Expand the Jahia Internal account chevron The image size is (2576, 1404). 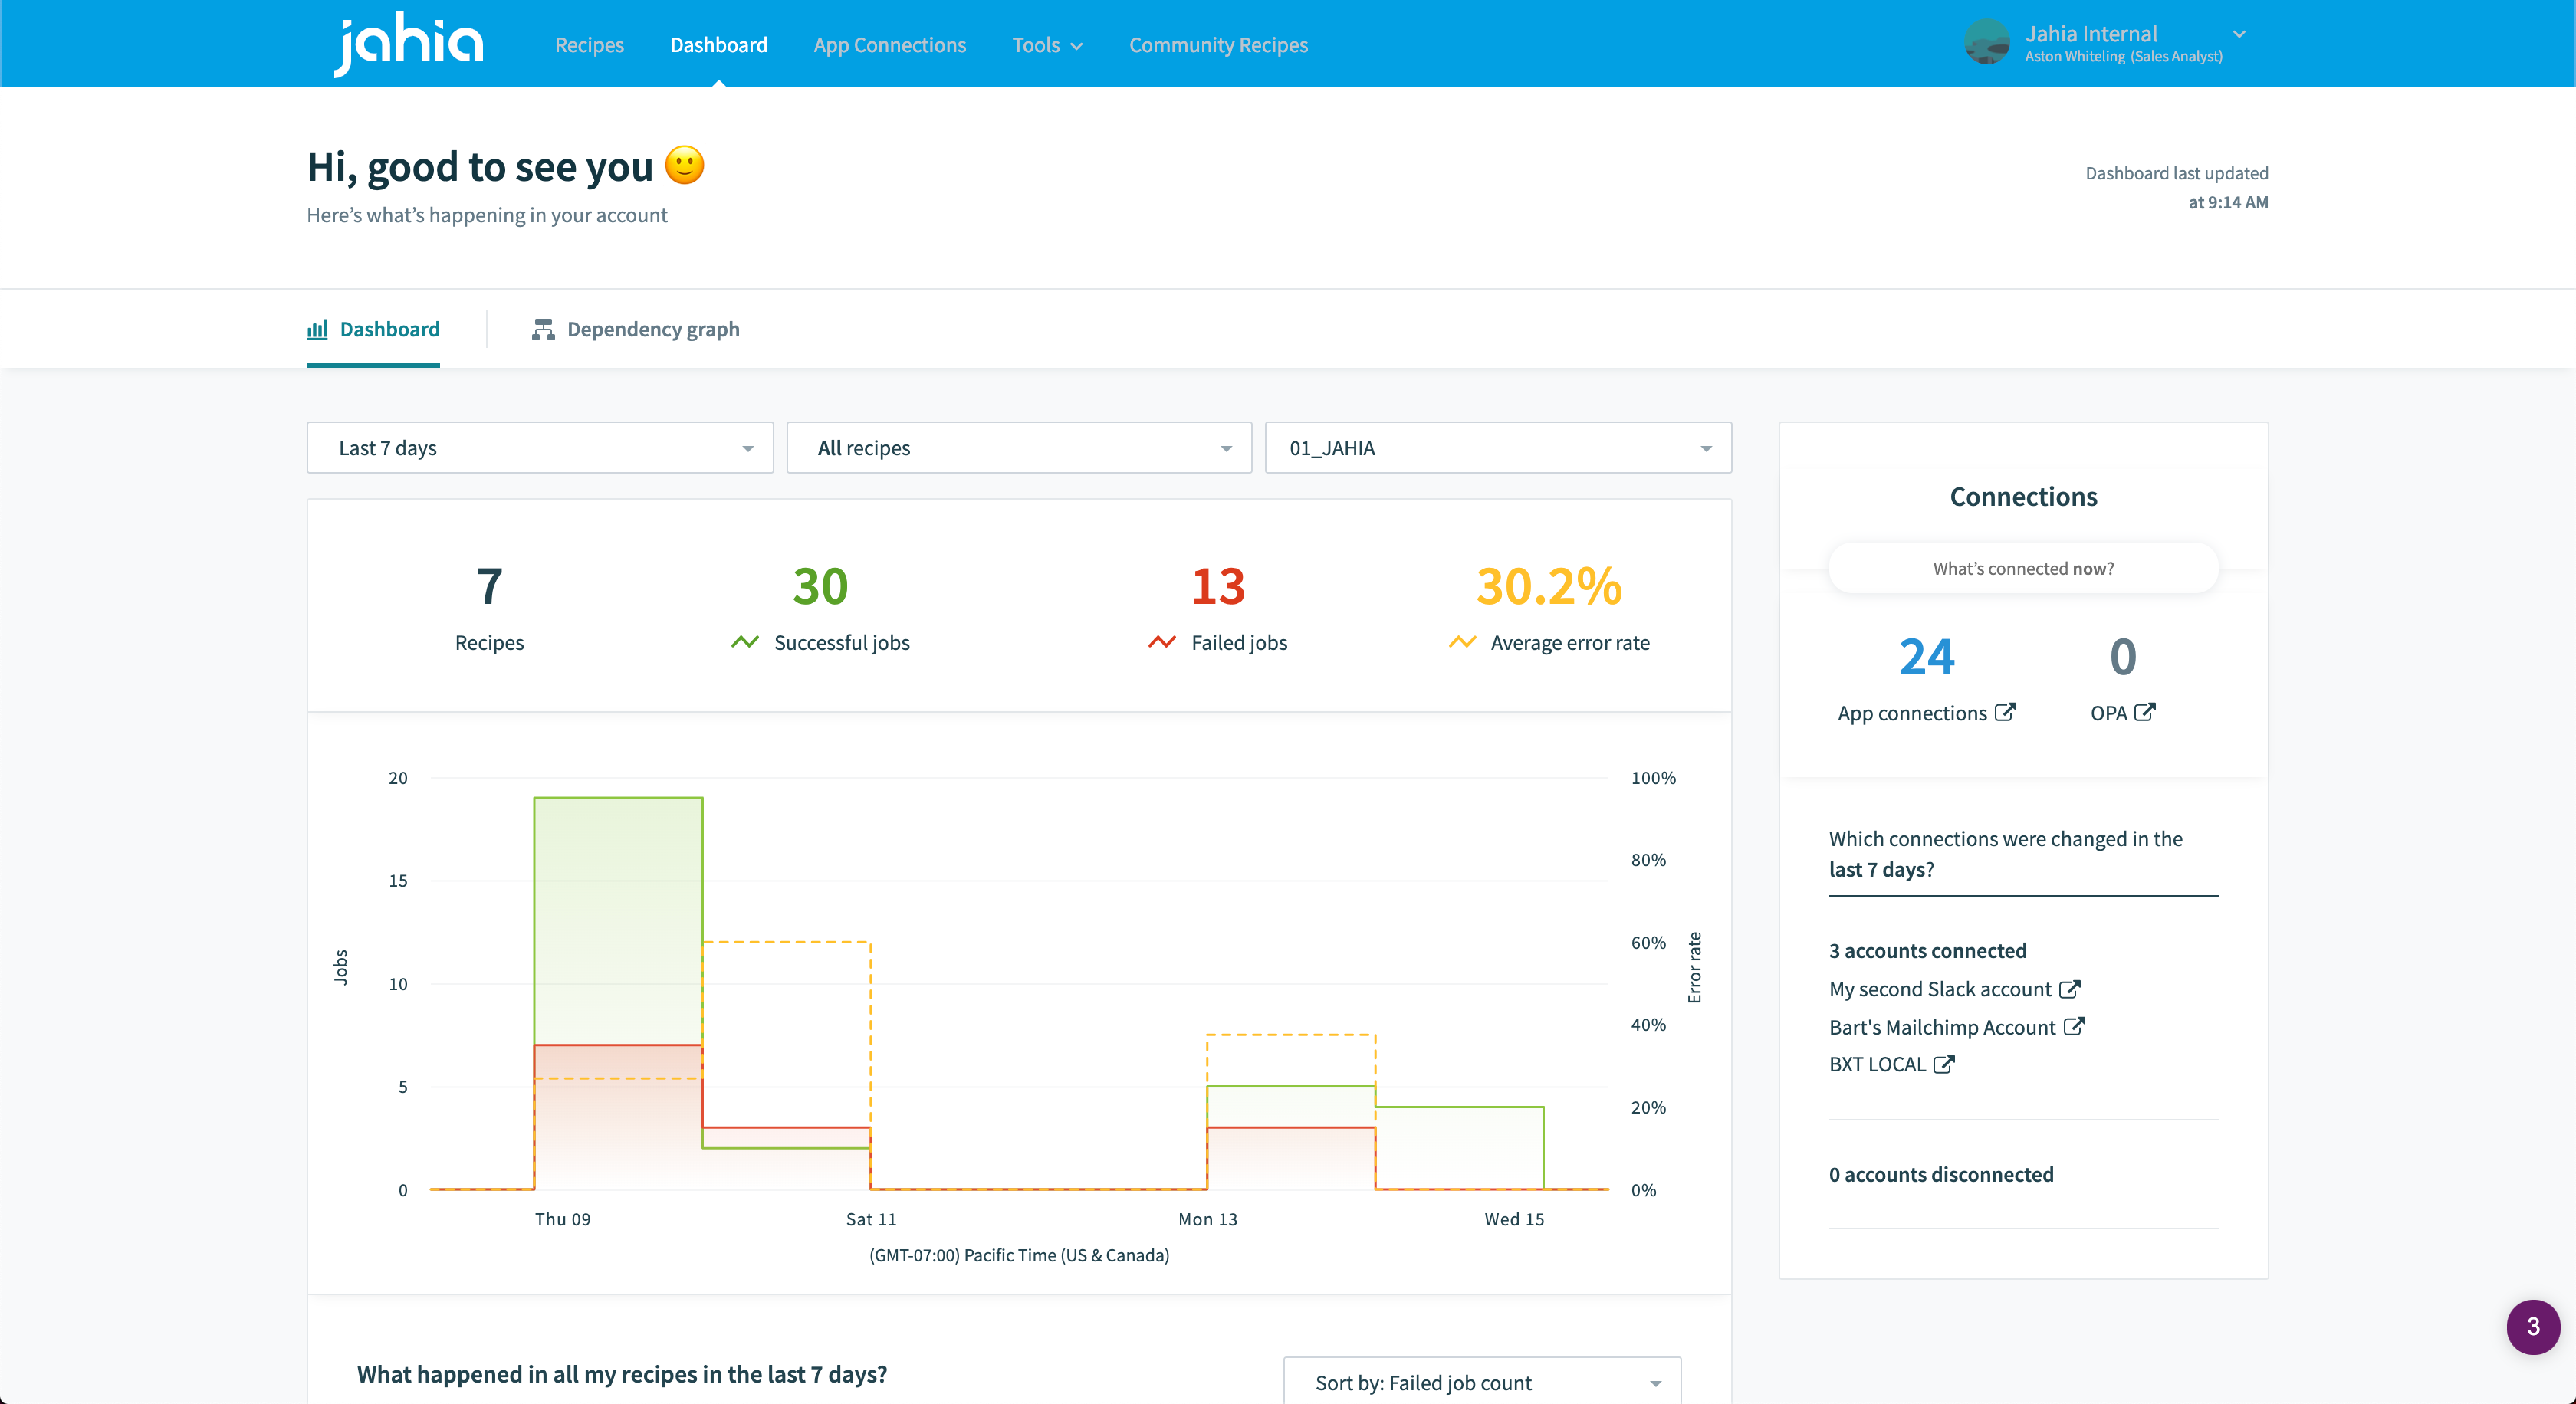click(x=2239, y=34)
